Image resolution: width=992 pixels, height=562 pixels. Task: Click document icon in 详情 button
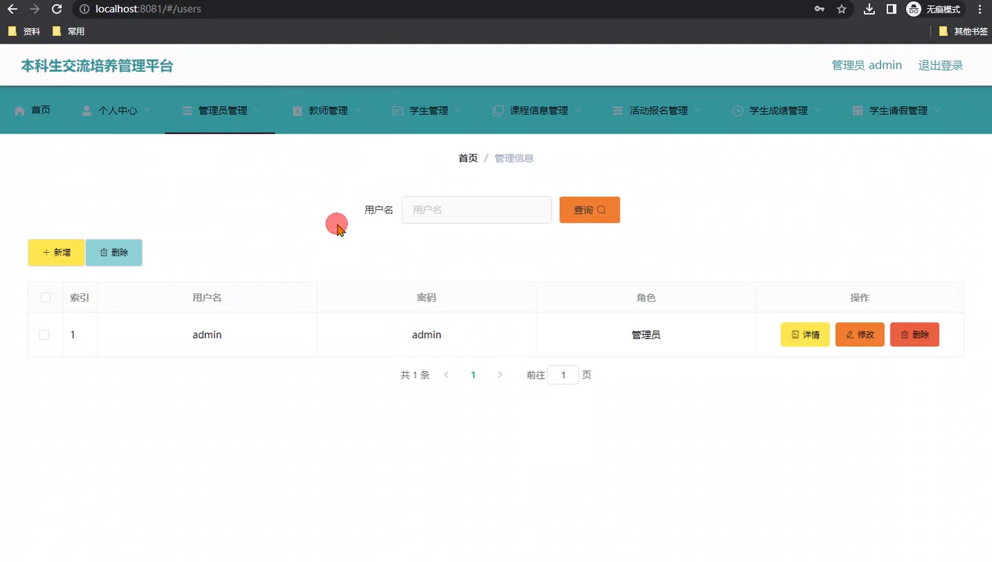click(x=796, y=335)
